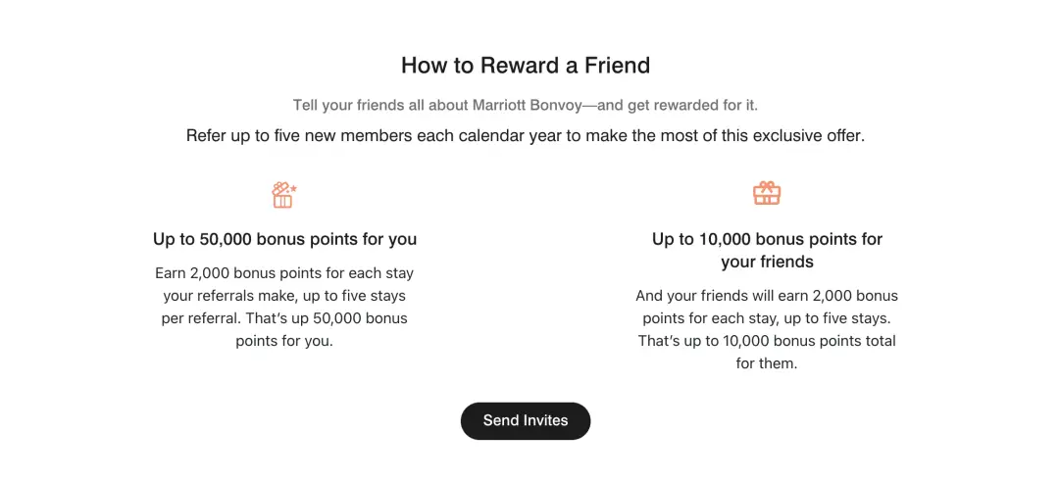Click the "That's up to 10,000 bonus points total" line

pyautogui.click(x=767, y=341)
